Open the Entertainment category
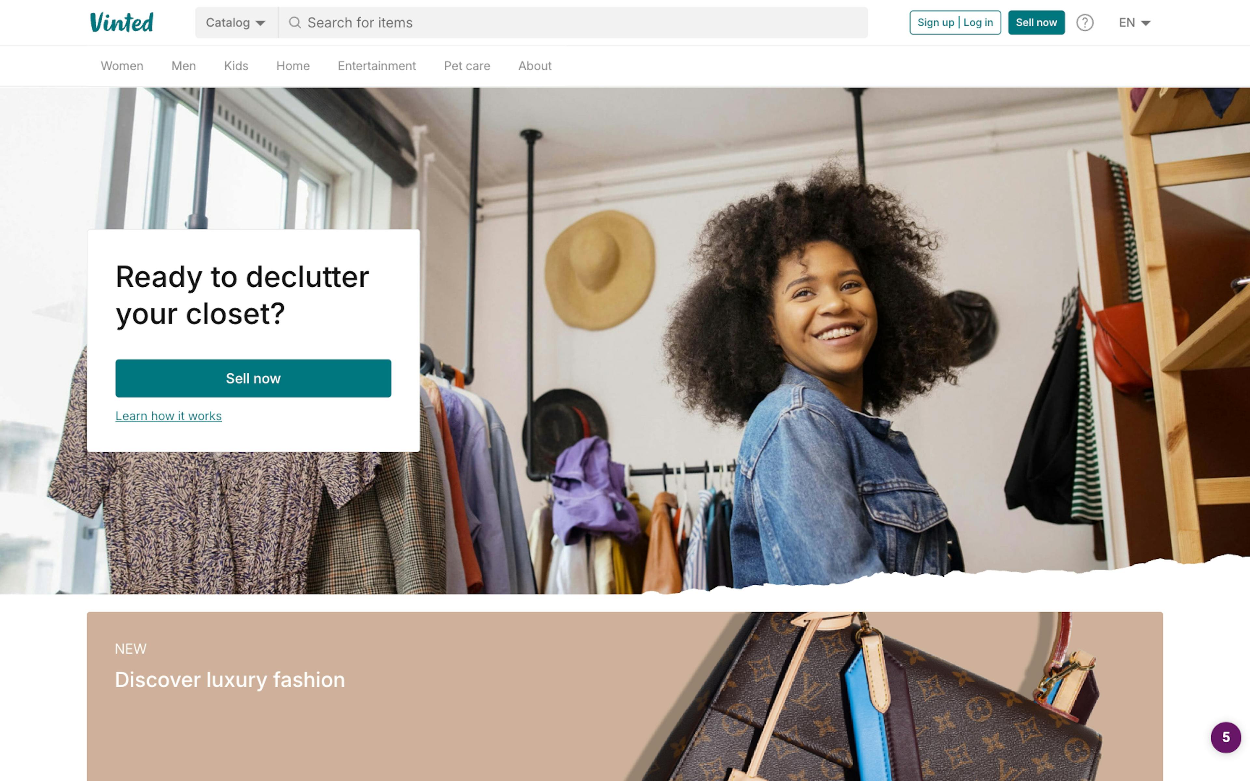 [377, 66]
